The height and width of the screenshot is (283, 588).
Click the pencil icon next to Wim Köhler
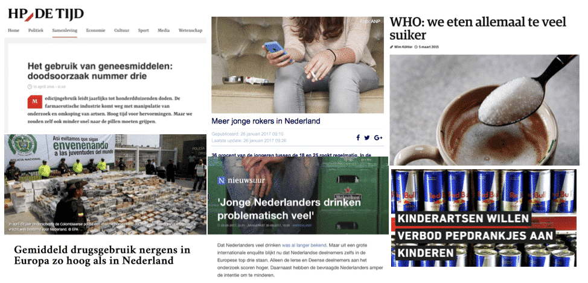392,47
